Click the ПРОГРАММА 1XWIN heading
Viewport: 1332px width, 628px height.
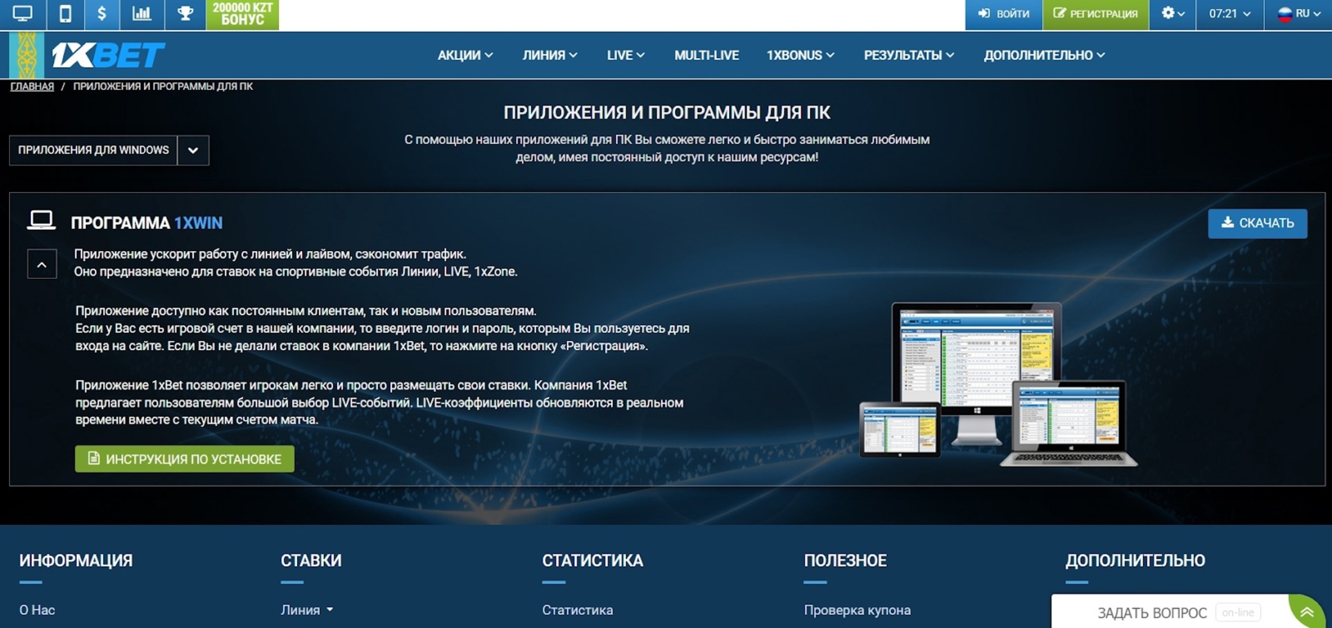[x=147, y=223]
